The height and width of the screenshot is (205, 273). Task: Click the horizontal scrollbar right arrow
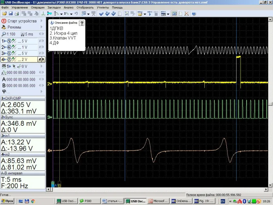pos(266,189)
